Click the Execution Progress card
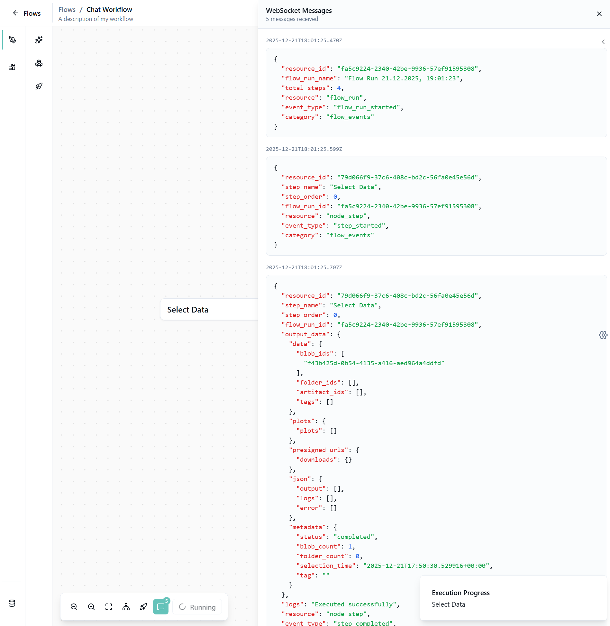 tap(513, 598)
